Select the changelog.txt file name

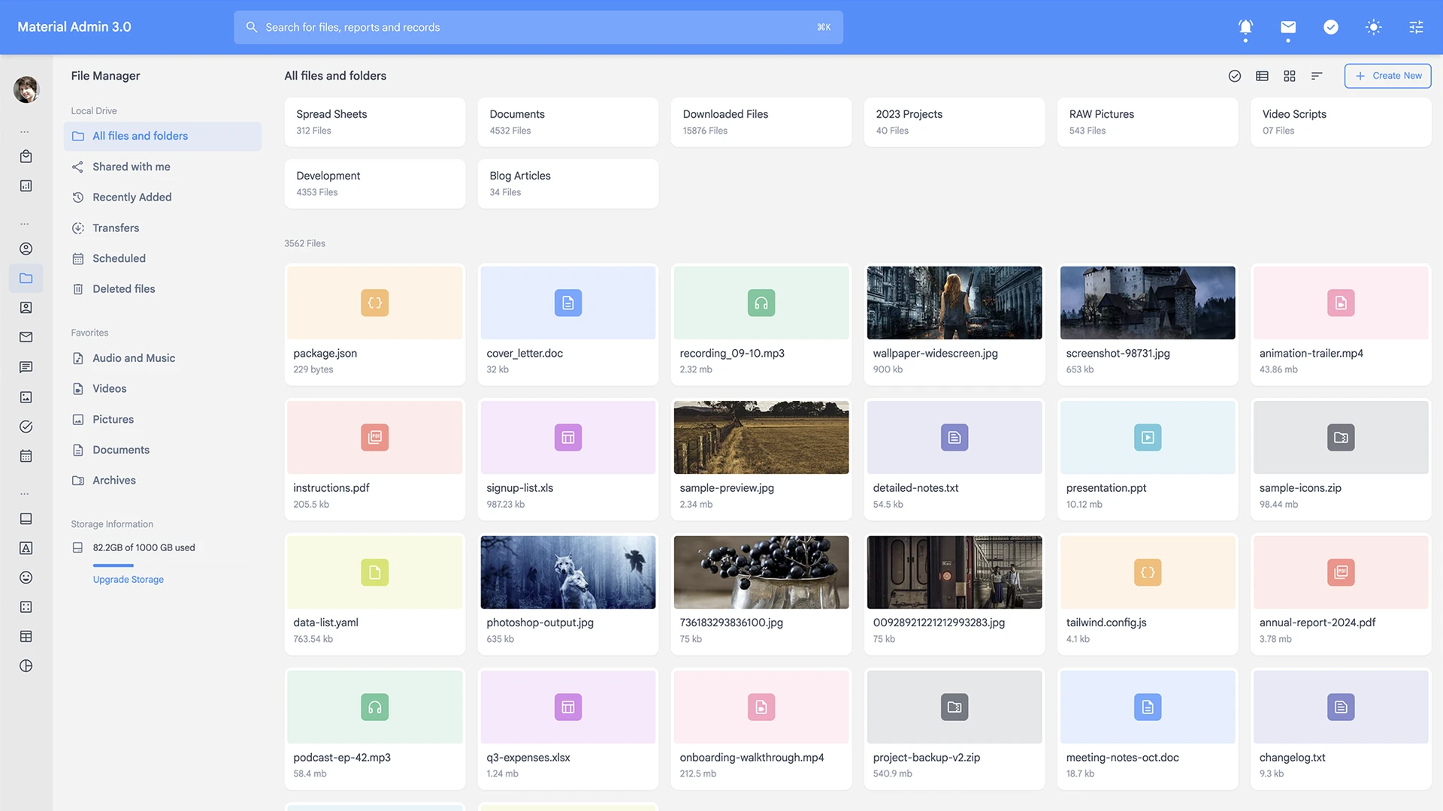(x=1292, y=758)
